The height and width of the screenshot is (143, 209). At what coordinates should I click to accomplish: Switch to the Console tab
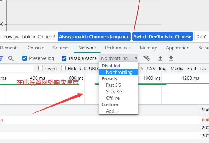36,48
